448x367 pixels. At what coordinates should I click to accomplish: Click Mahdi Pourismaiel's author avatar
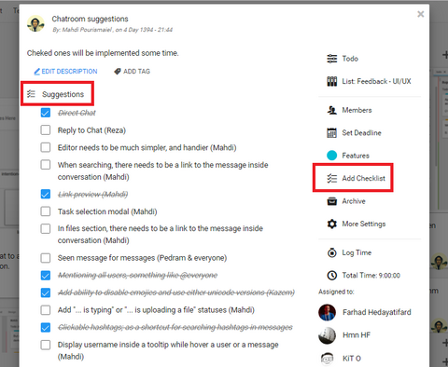click(35, 23)
